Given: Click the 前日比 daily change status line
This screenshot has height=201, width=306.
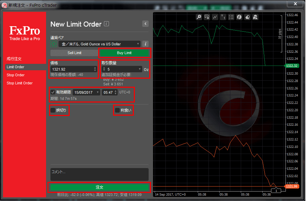Looking at the screenshot, I should coord(99,195).
